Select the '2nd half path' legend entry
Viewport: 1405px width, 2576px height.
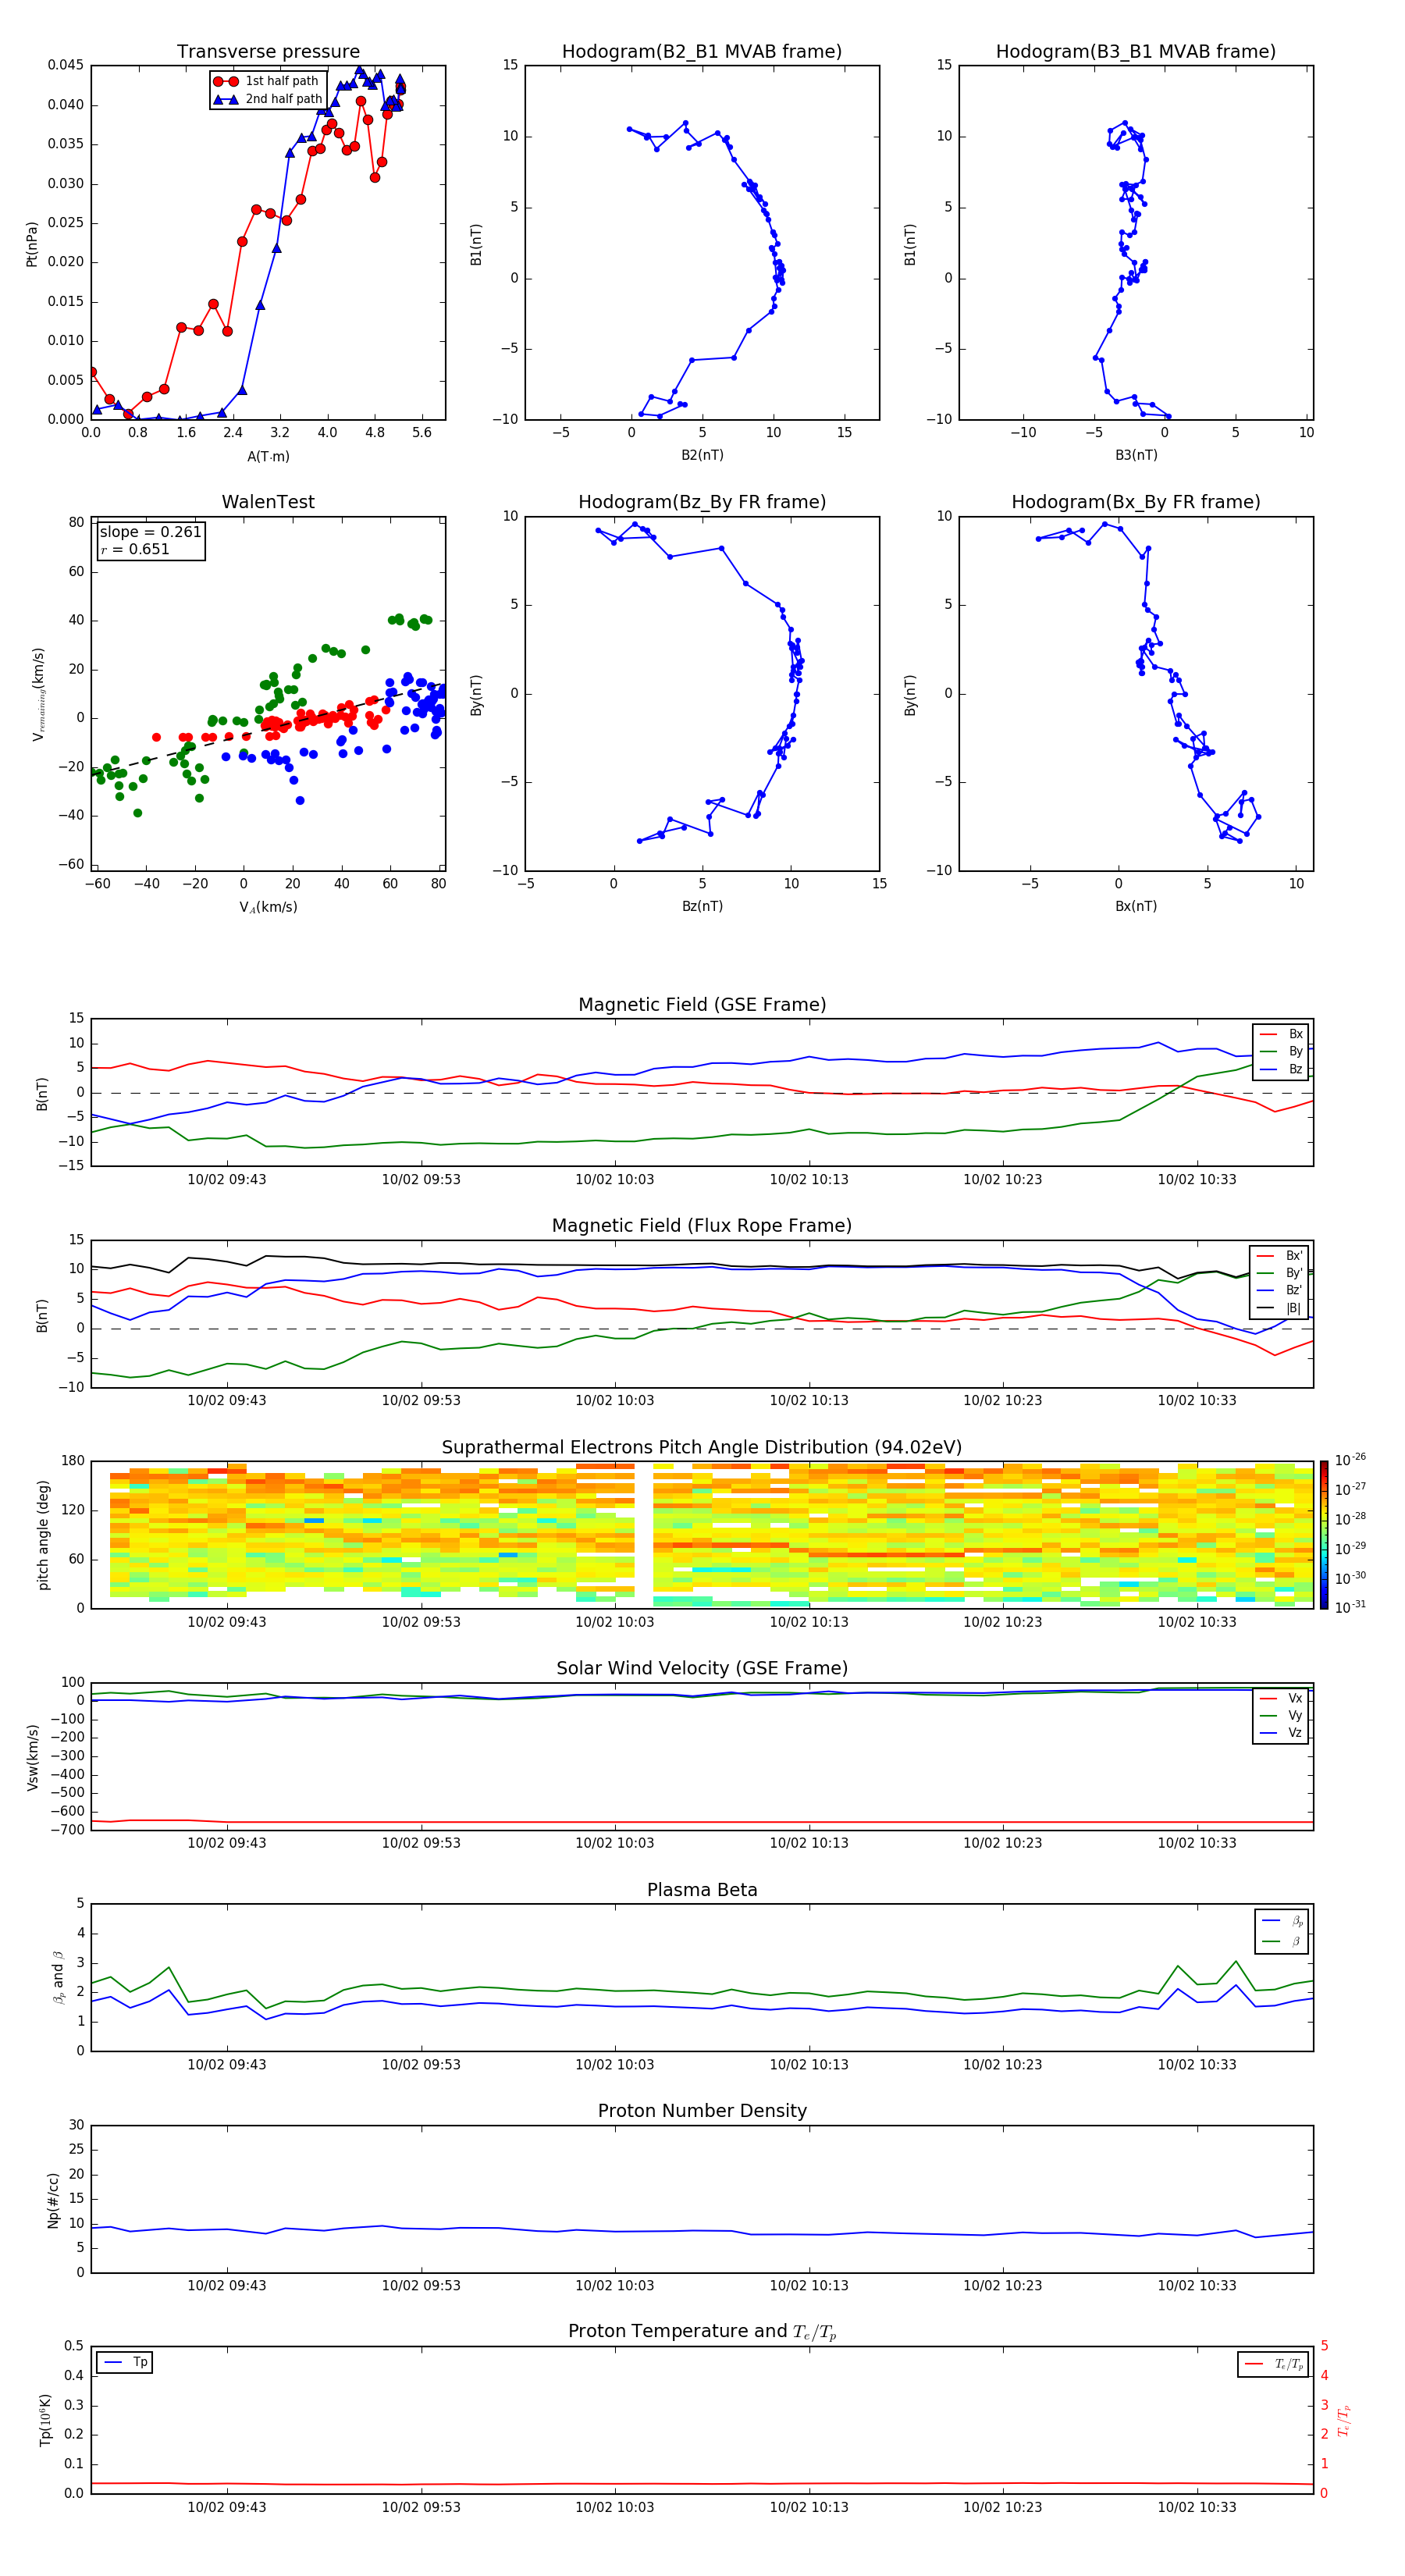[x=267, y=99]
